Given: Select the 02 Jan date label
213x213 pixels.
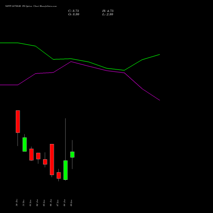Looking at the screenshot, I should (37, 203).
